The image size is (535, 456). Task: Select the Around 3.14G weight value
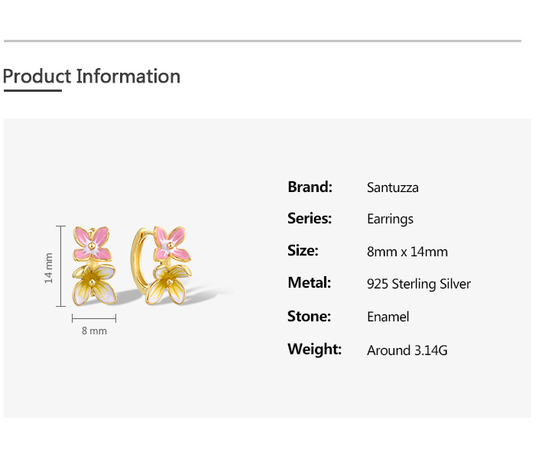407,350
